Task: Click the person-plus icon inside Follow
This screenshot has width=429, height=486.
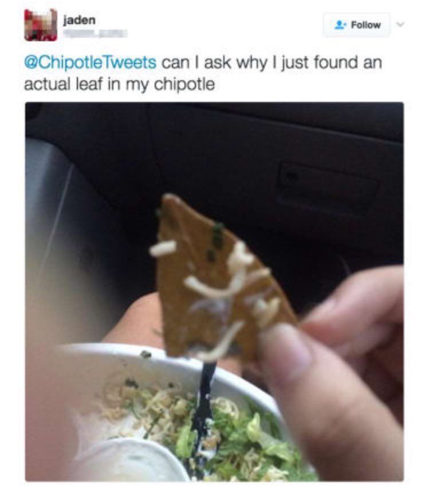Action: [x=341, y=25]
